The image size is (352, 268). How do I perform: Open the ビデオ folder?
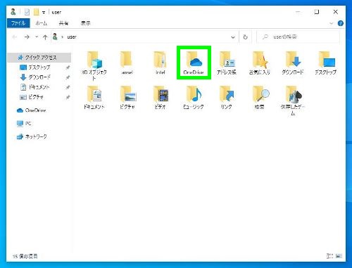click(x=161, y=97)
